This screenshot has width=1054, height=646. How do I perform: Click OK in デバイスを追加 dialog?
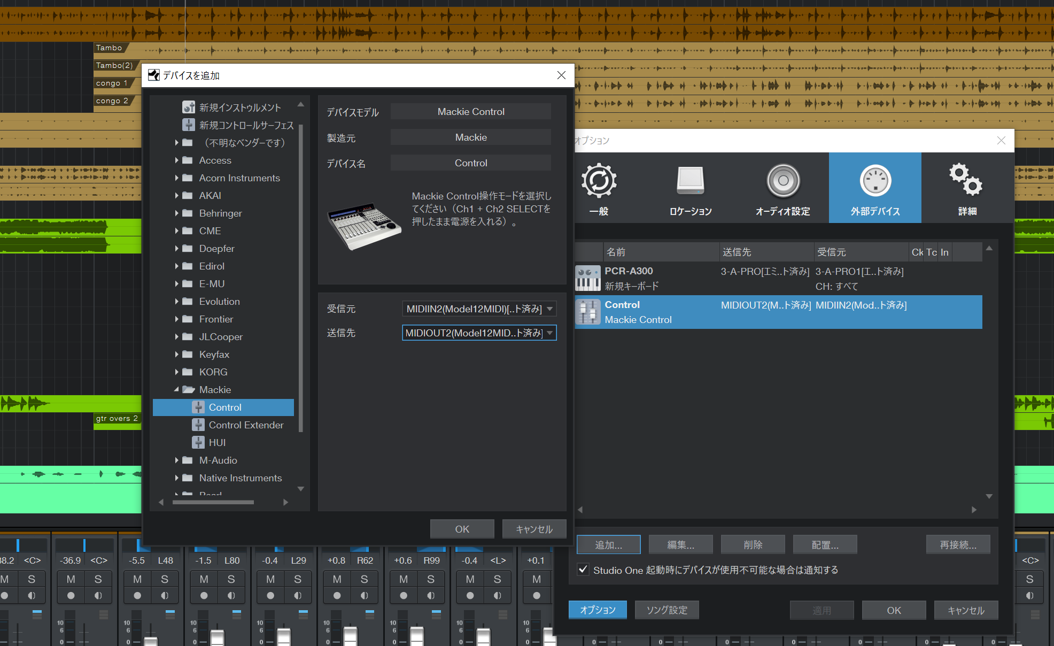[462, 529]
